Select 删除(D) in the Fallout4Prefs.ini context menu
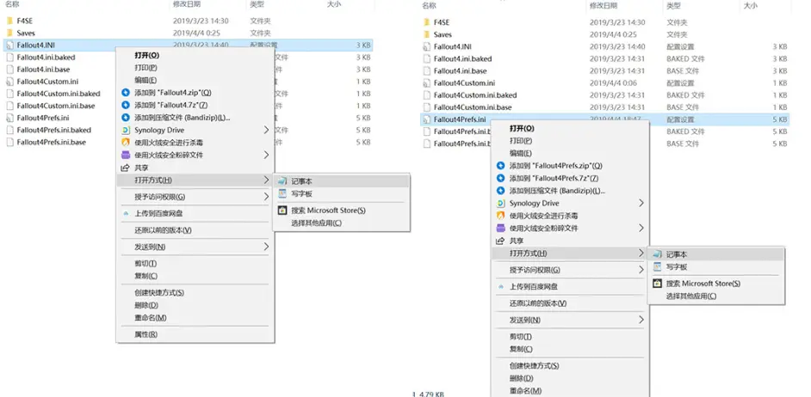 pyautogui.click(x=521, y=378)
